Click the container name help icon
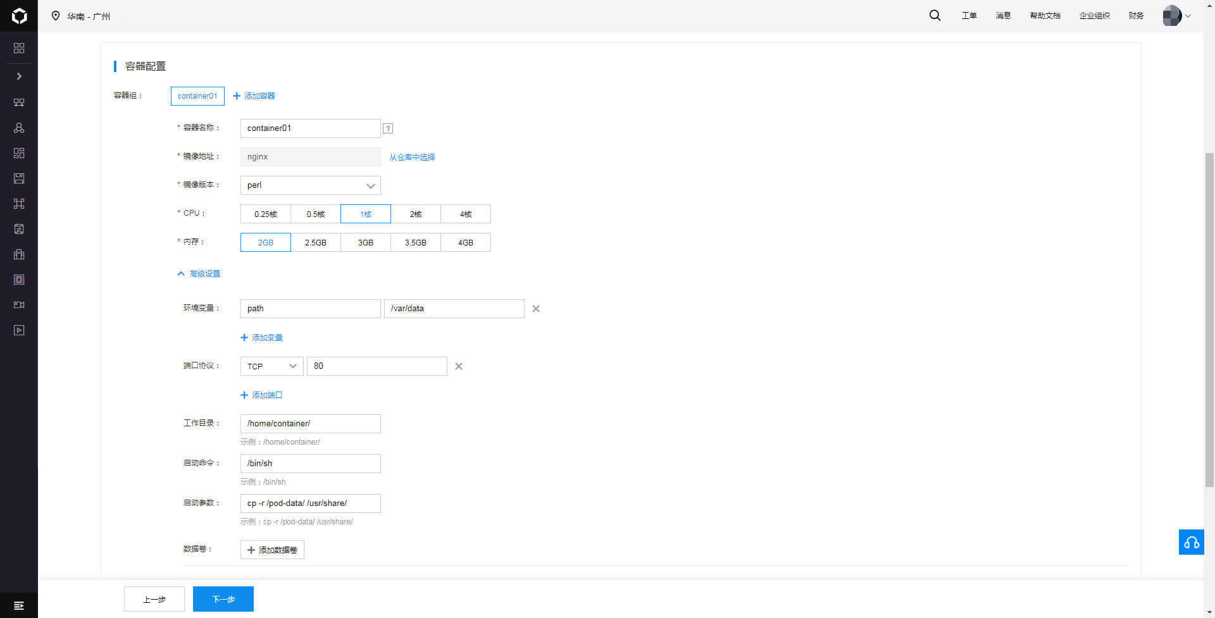1215x618 pixels. point(388,128)
